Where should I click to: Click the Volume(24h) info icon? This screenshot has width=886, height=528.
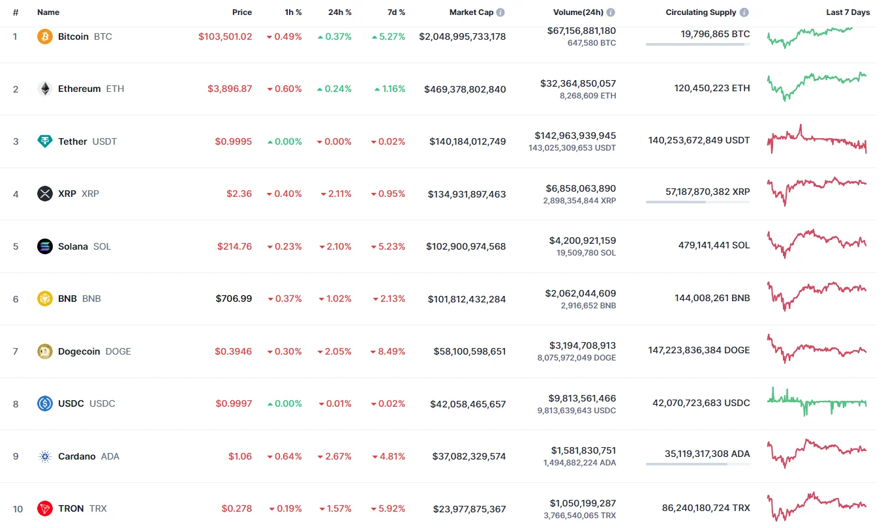611,12
